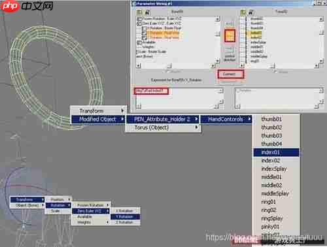Choose Available in rotation menu
Viewport: 327px width, 247px height.
point(91,216)
